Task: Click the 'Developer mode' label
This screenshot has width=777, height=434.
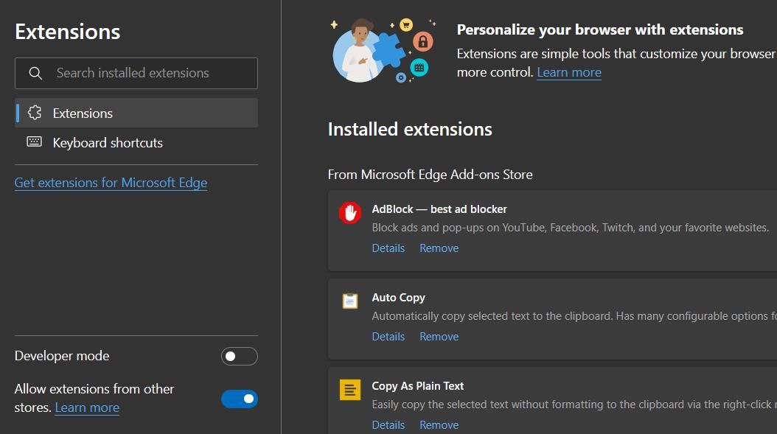Action: pyautogui.click(x=62, y=356)
